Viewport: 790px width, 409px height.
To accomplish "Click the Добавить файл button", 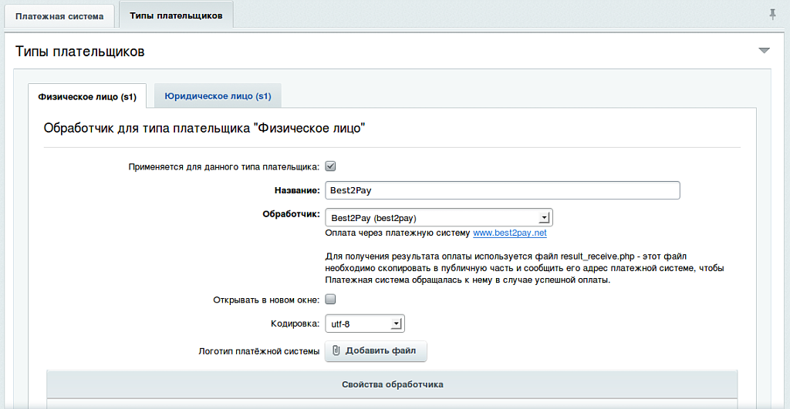I will coord(376,350).
